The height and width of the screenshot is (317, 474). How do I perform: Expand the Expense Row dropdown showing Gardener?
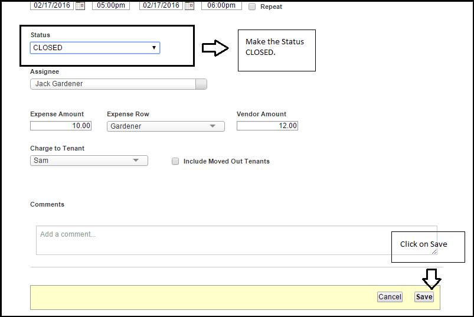pyautogui.click(x=165, y=126)
